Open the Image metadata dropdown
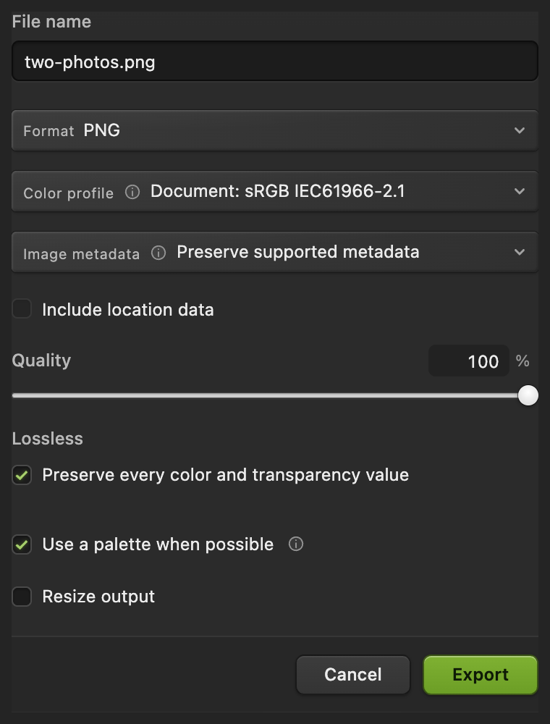This screenshot has height=724, width=550. point(275,252)
